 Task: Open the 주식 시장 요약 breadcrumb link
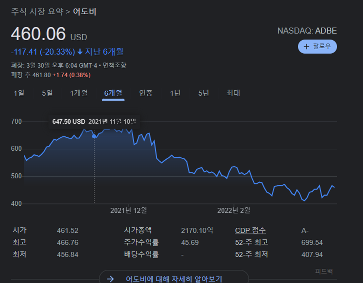coord(37,12)
